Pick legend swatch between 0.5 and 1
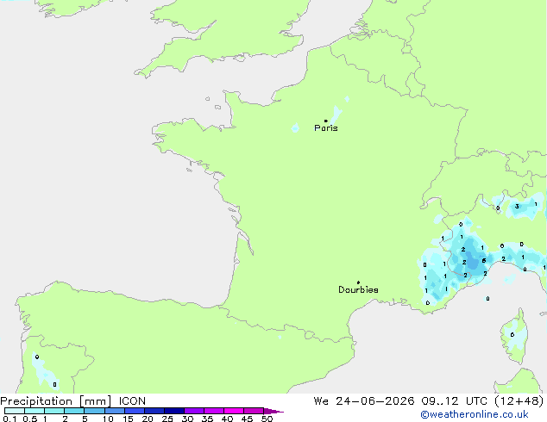The width and height of the screenshot is (547, 422). 35,411
